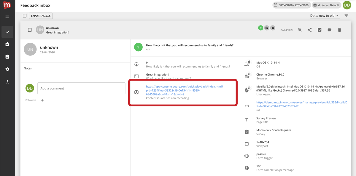Click the label tag icon

pos(329,30)
